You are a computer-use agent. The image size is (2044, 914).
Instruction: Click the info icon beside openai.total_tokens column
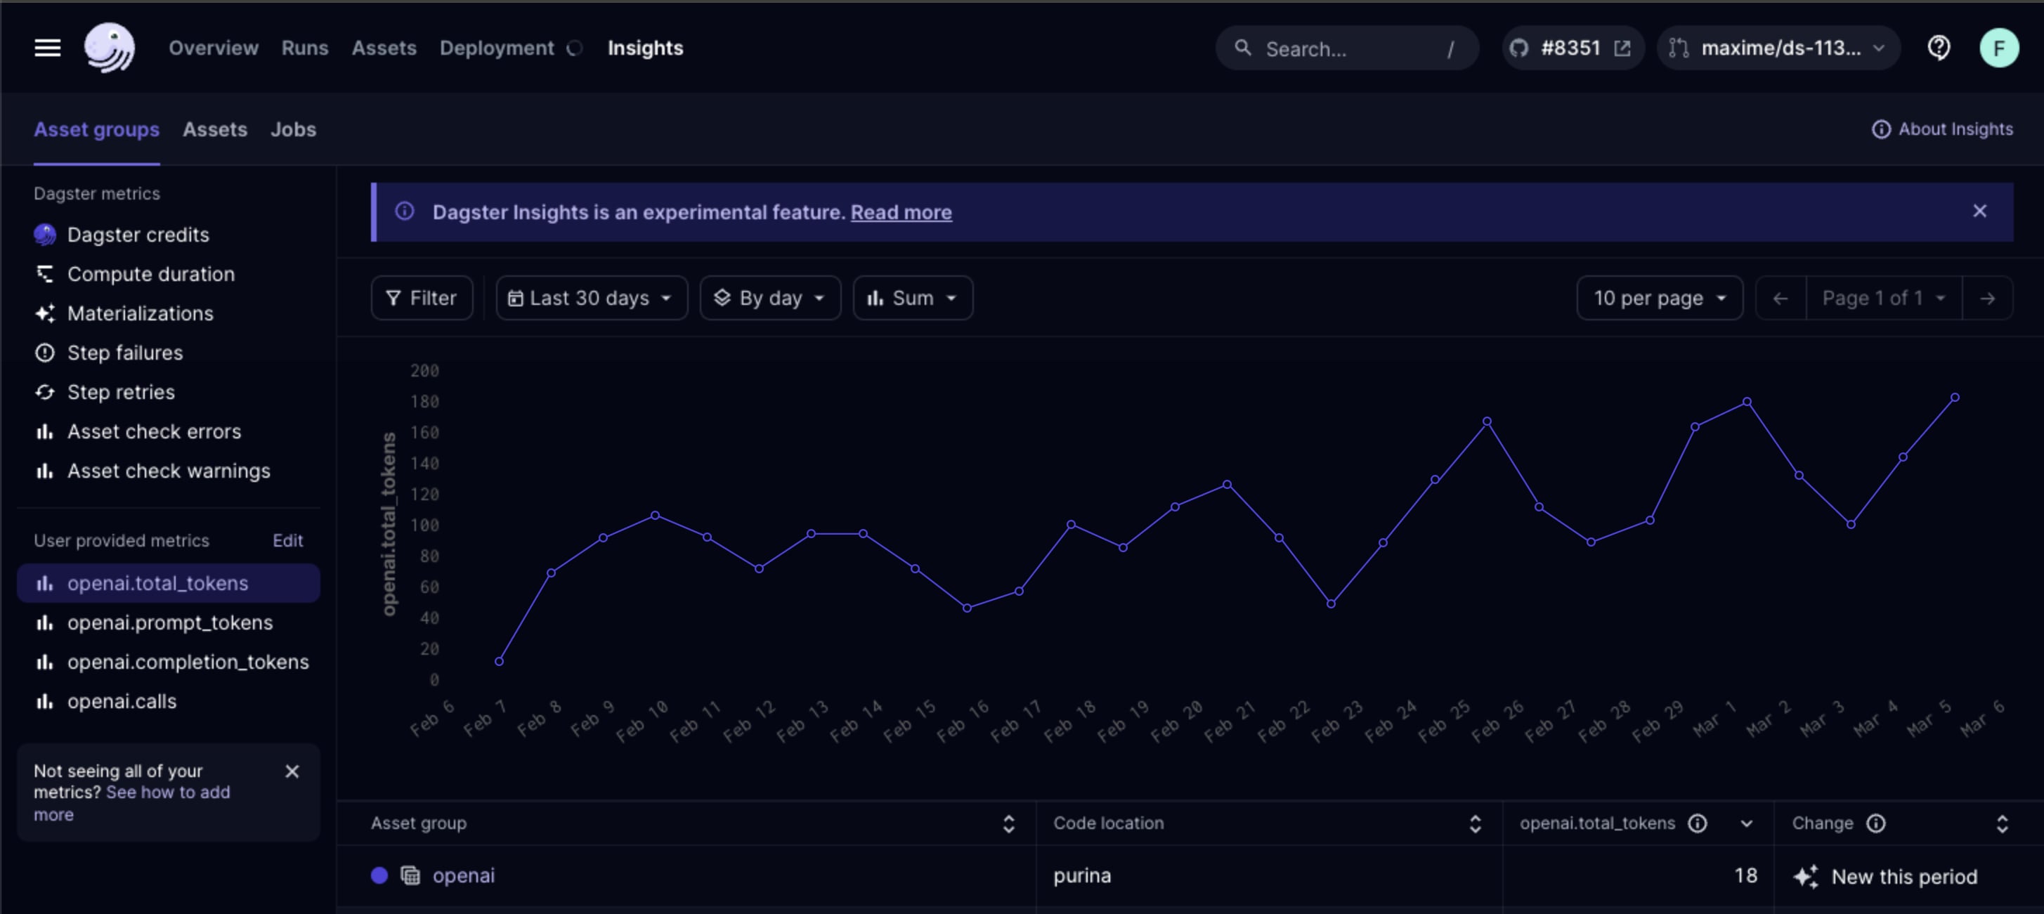click(1698, 823)
